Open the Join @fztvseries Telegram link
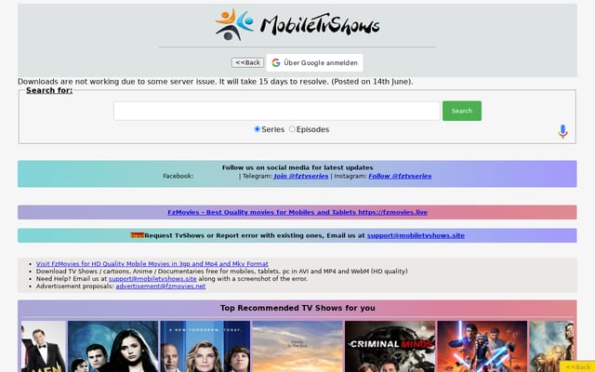 [301, 176]
